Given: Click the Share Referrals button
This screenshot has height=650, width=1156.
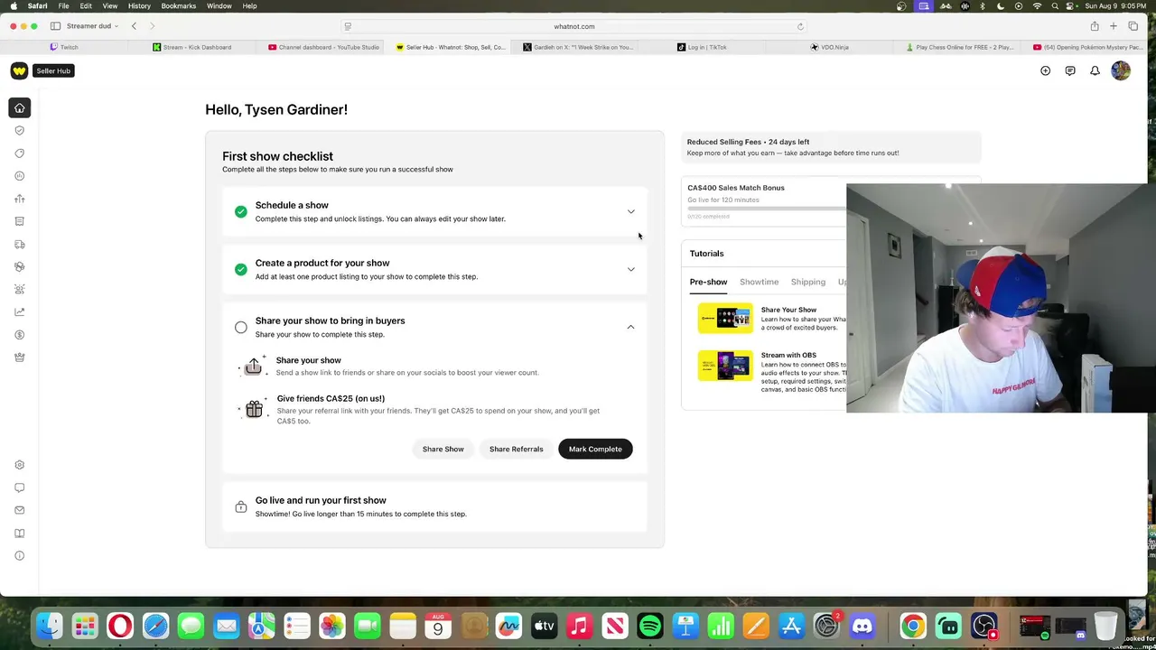Looking at the screenshot, I should pyautogui.click(x=517, y=449).
